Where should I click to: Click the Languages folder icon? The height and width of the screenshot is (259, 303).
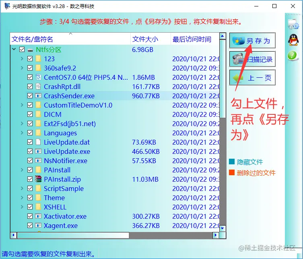click(38, 133)
